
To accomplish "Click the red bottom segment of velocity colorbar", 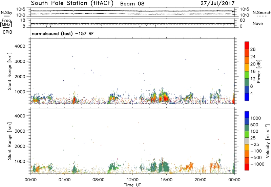I will tap(247, 167).
